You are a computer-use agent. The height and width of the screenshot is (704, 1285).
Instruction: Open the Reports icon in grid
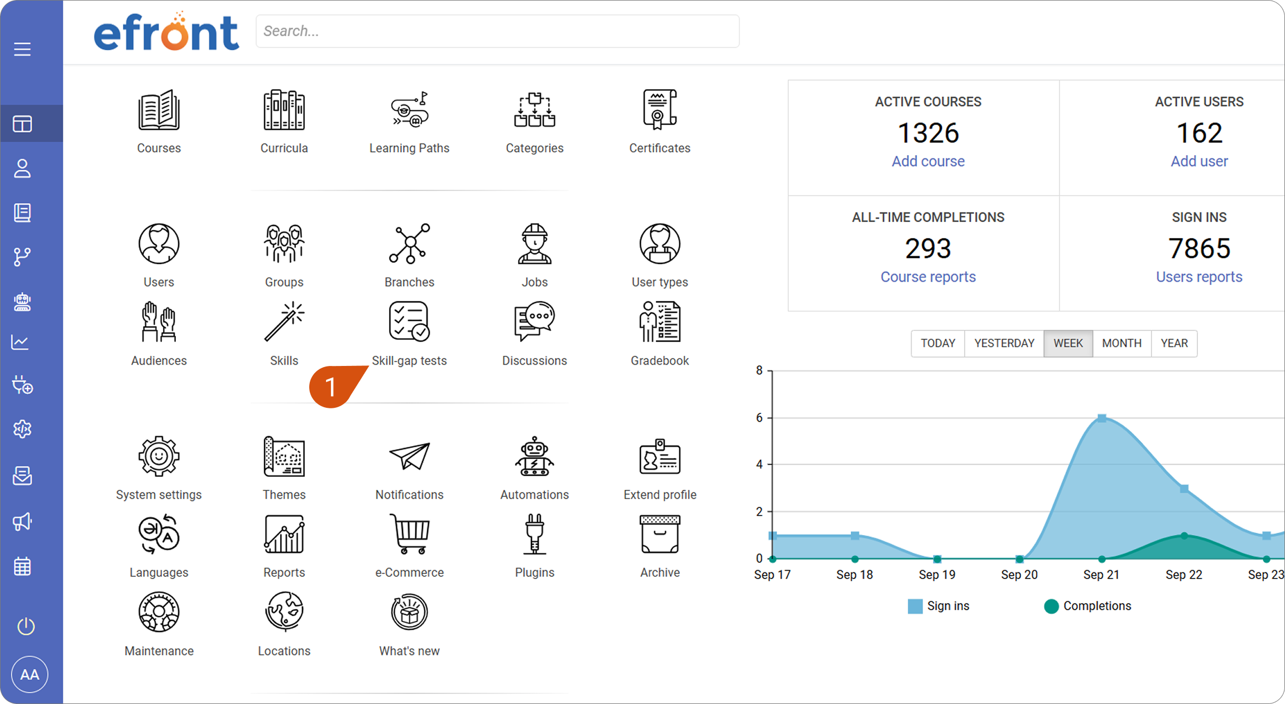click(x=284, y=534)
